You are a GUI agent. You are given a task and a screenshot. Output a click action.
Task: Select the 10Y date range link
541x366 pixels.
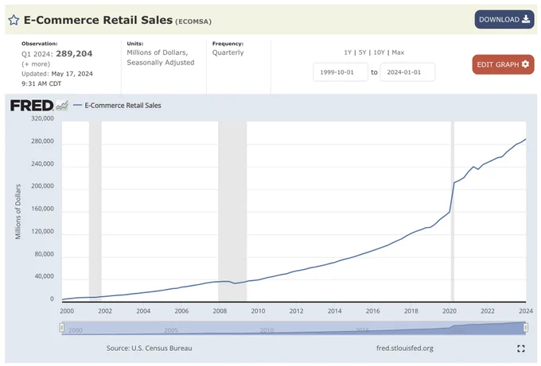379,52
